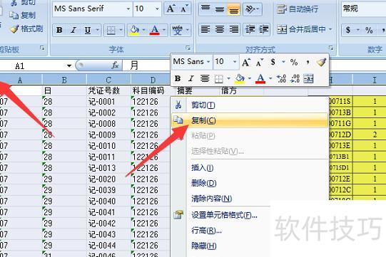Select top align in ribbon
This screenshot has height=257, width=386.
pyautogui.click(x=205, y=9)
